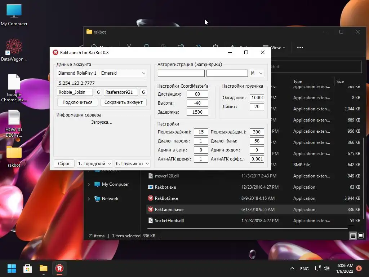Screen dimensions: 369x277
Task: Click Explorer horizontal scrollbar
Action: 247,228
